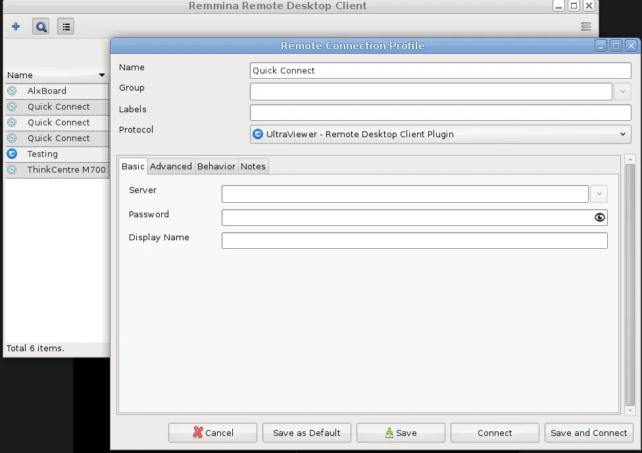Select AlxBoard in the connection list

point(57,91)
